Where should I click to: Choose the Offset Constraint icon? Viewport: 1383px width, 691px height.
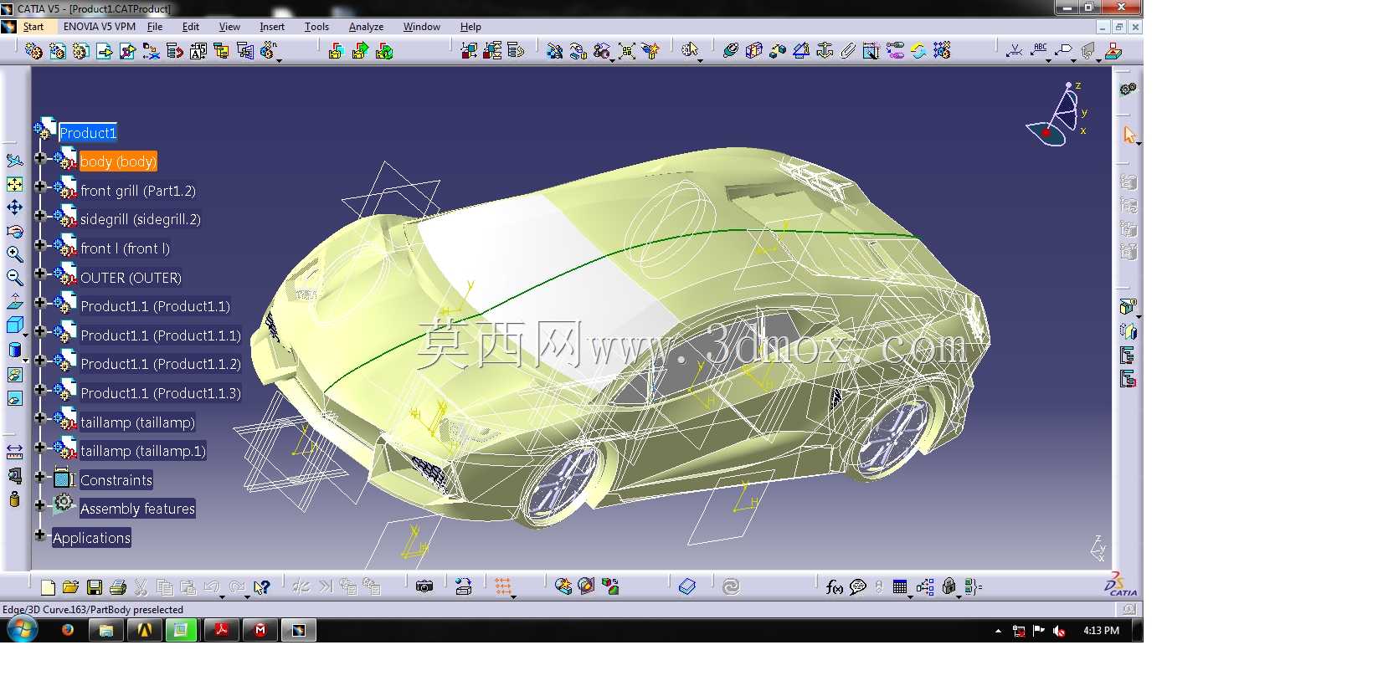[777, 51]
